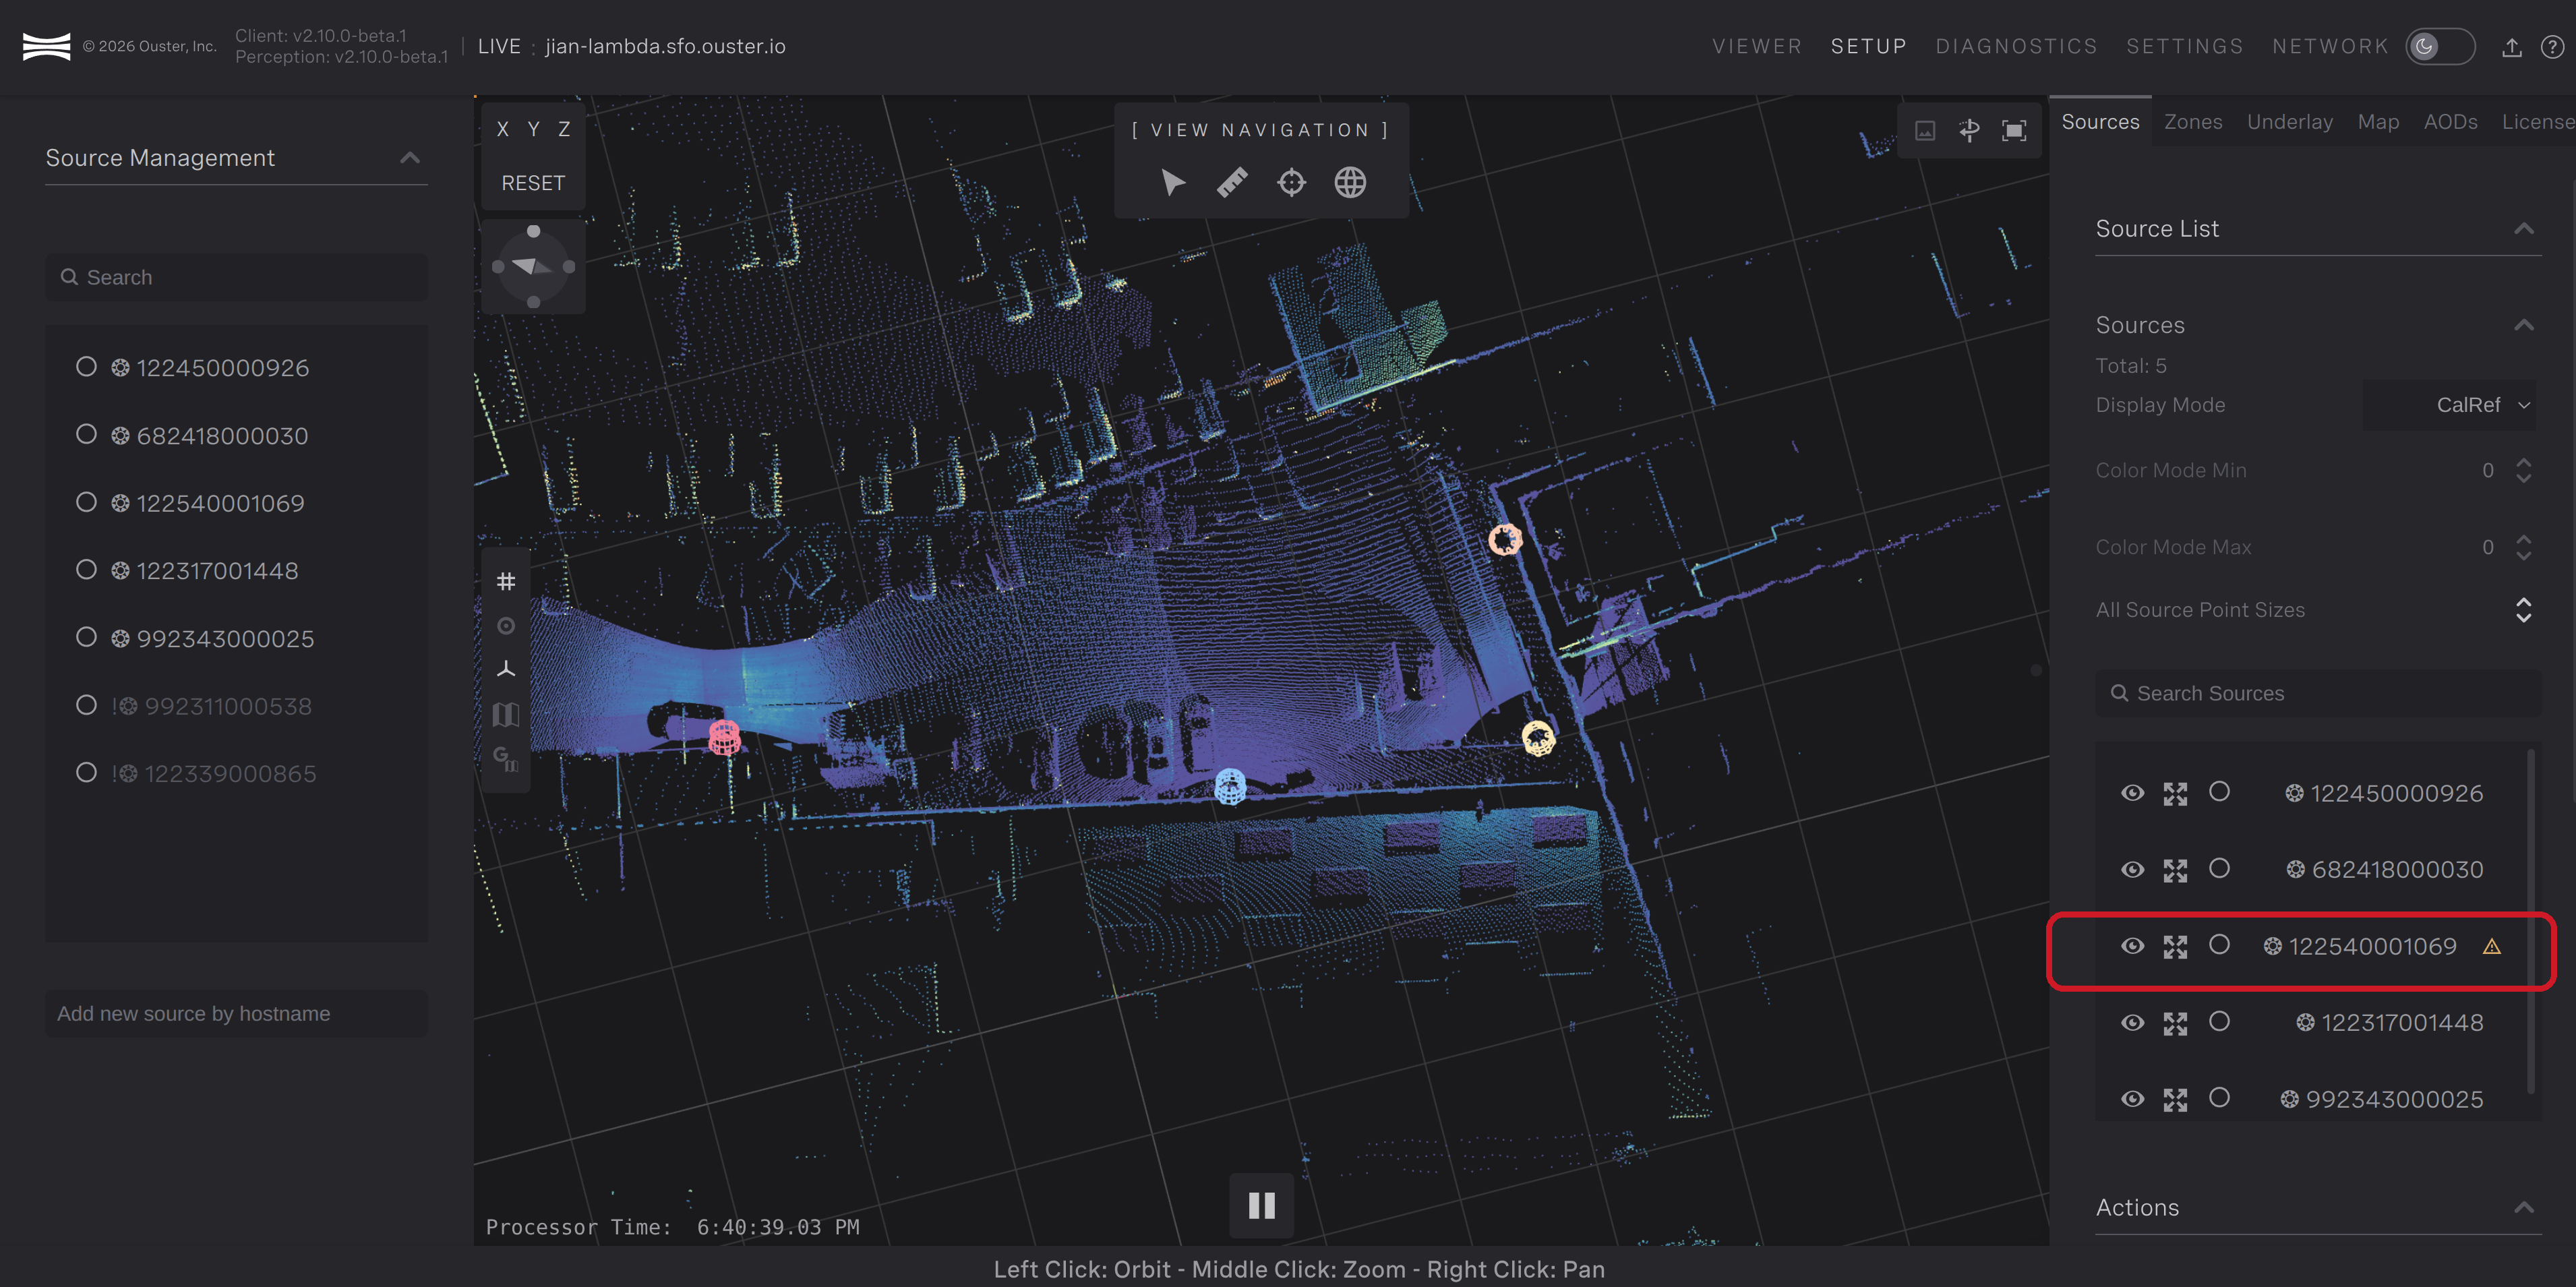Viewport: 2576px width, 1287px height.
Task: Collapse the Sources subsection
Action: tap(2524, 325)
